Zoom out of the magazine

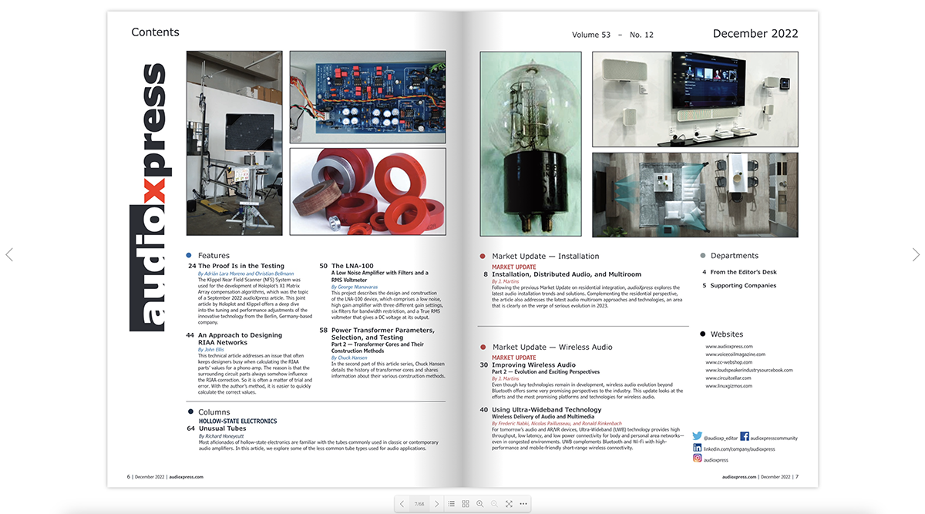point(494,504)
